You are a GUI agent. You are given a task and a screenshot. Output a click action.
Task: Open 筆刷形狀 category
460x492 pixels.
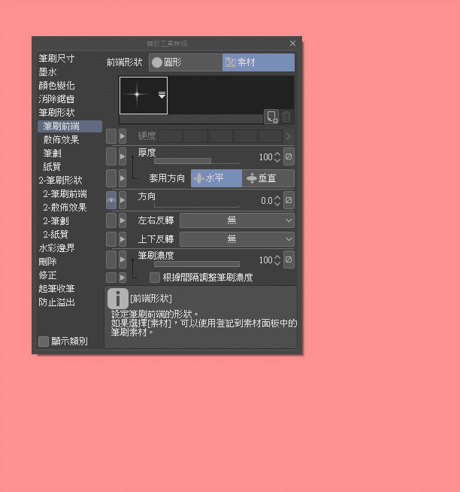(x=56, y=112)
